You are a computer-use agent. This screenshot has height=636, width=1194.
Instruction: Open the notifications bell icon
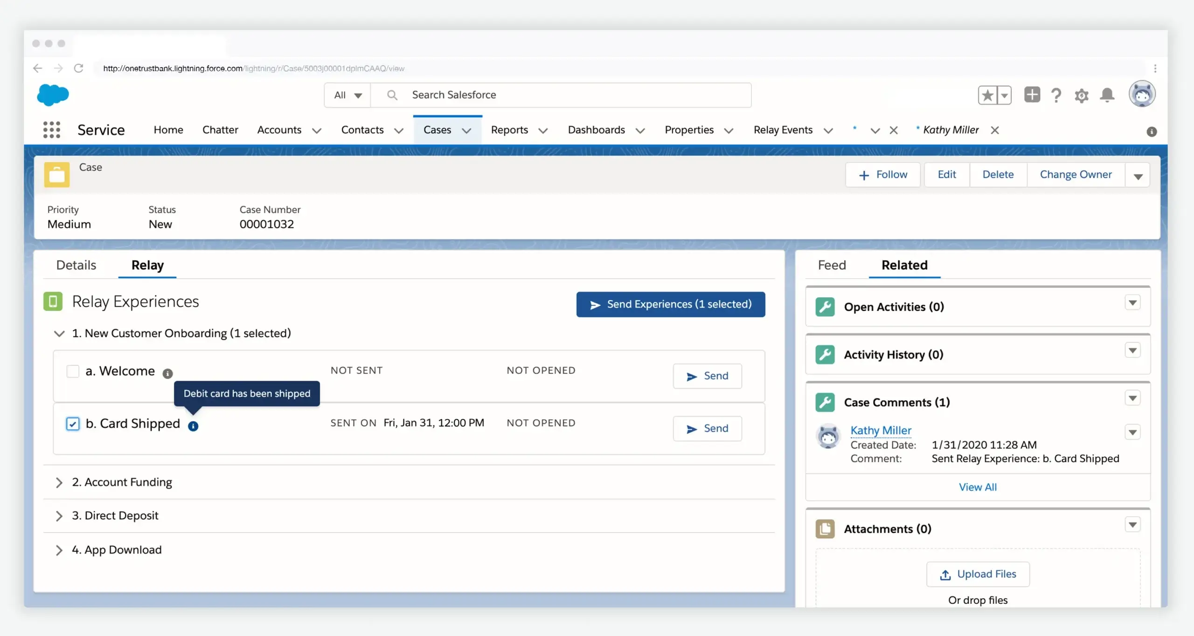pyautogui.click(x=1107, y=95)
